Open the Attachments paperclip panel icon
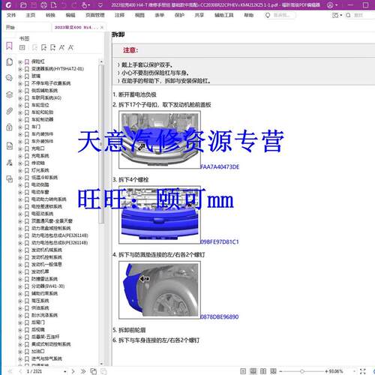Viewport: 375px width, 375px height. 9,111
